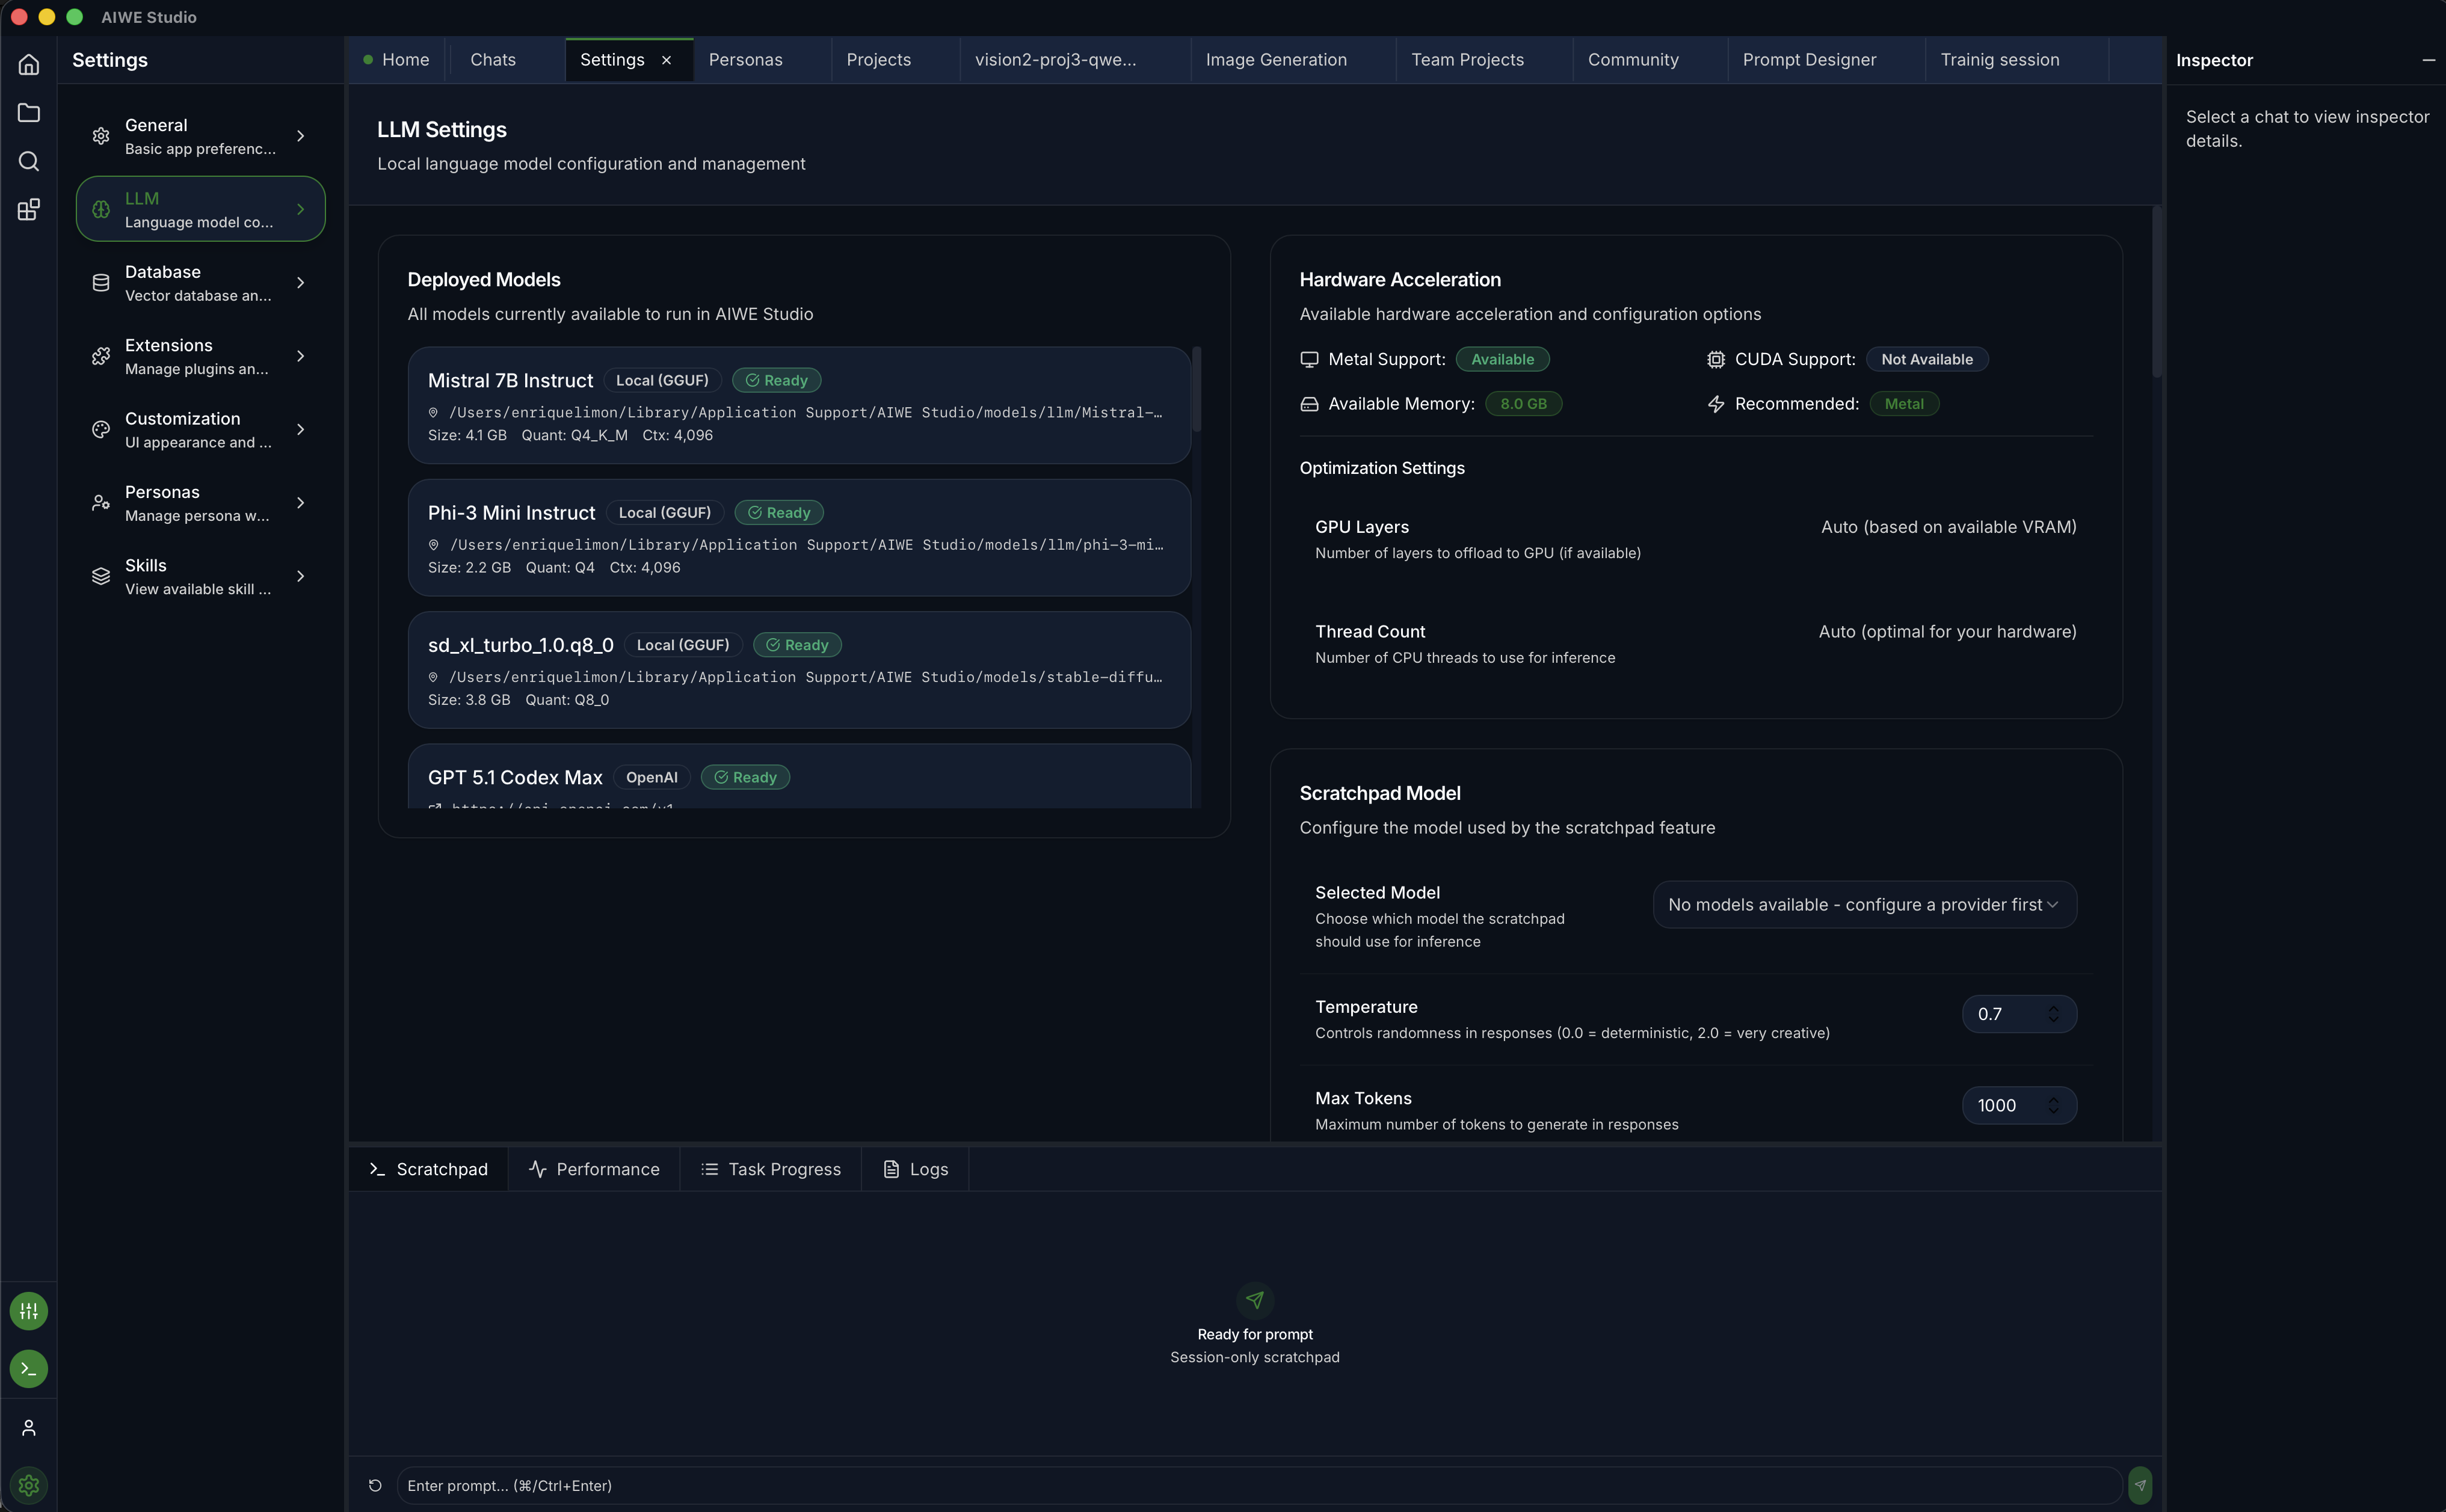
Task: Click the Max Tokens value field showing 1000
Action: (2019, 1105)
